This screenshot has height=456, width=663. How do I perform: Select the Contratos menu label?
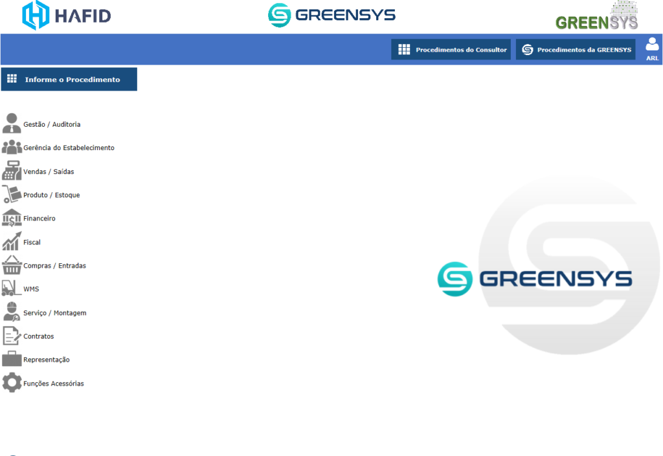coord(39,336)
